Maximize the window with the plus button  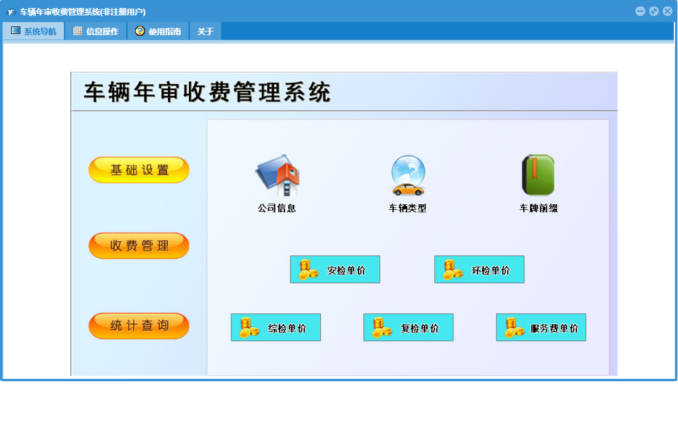(654, 11)
